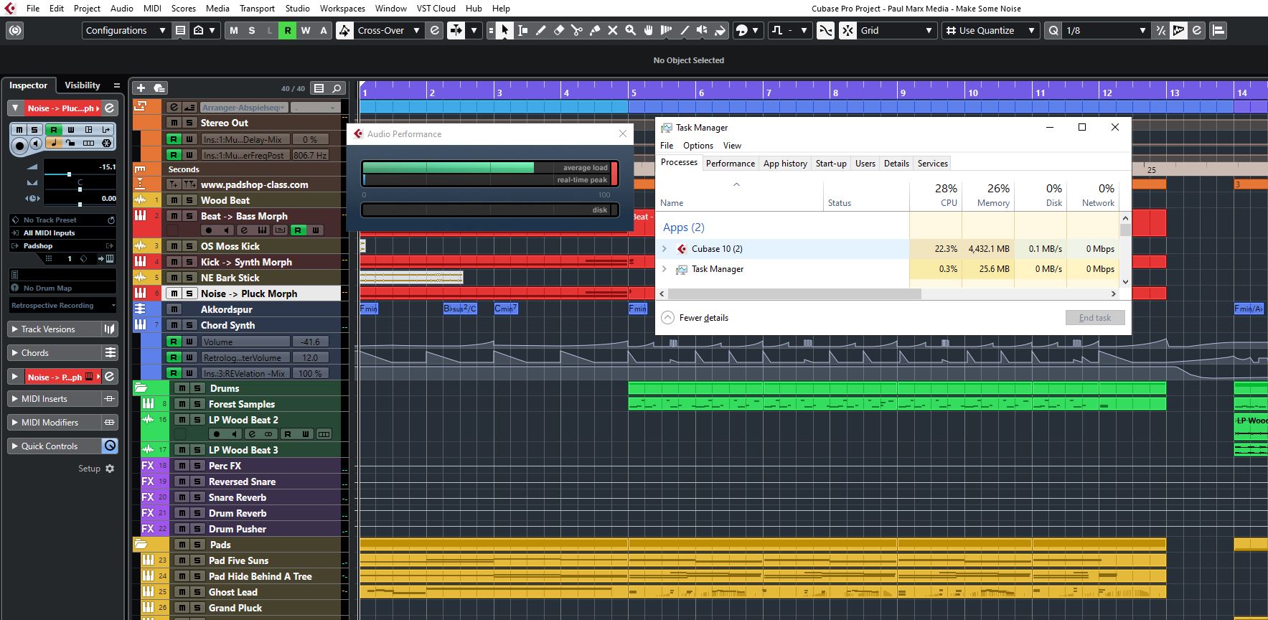Open the track presets cloud icon
The width and height of the screenshot is (1268, 620).
point(159,88)
